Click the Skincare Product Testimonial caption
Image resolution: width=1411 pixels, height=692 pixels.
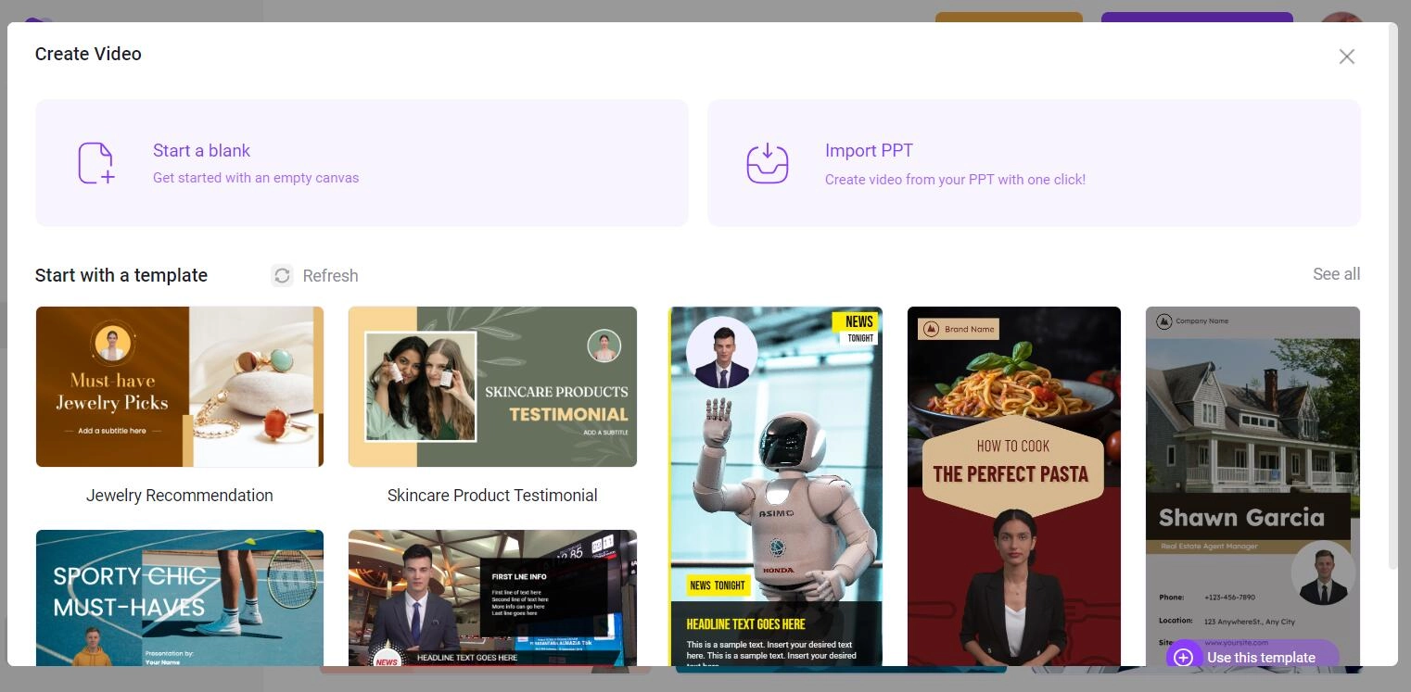click(492, 496)
